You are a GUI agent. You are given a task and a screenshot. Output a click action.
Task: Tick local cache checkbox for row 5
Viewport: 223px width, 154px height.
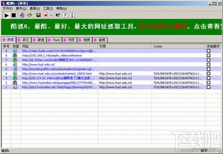tap(209, 69)
